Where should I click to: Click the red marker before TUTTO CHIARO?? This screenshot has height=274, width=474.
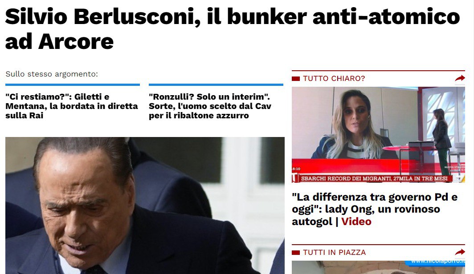pos(296,79)
